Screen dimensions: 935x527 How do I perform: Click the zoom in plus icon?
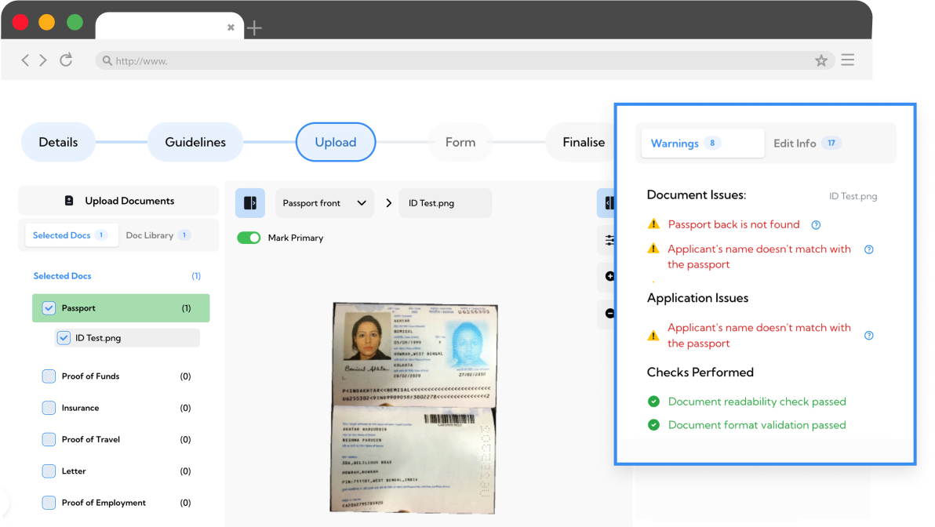pyautogui.click(x=609, y=276)
